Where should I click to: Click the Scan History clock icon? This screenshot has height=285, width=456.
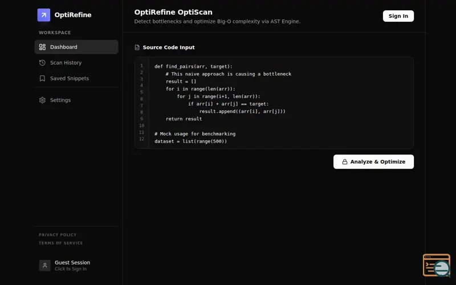42,63
